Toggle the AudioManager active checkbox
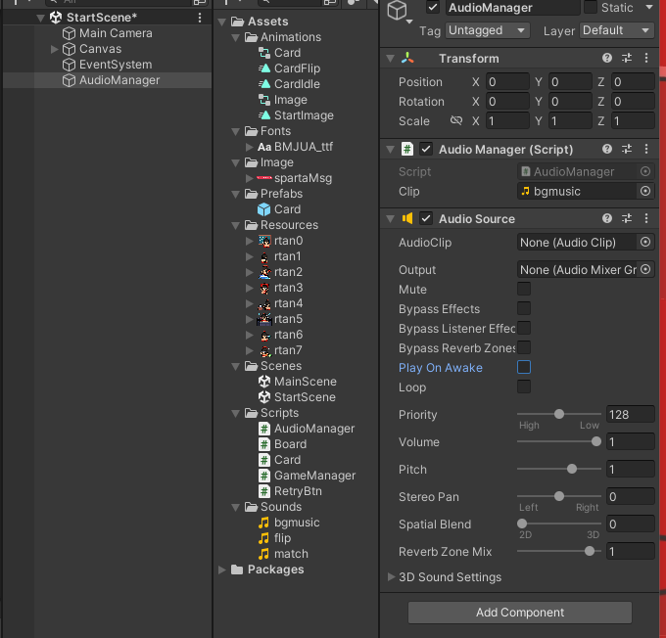 coord(433,8)
